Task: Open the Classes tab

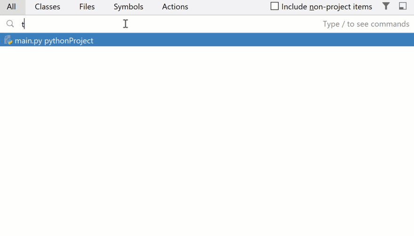Action: tap(48, 7)
